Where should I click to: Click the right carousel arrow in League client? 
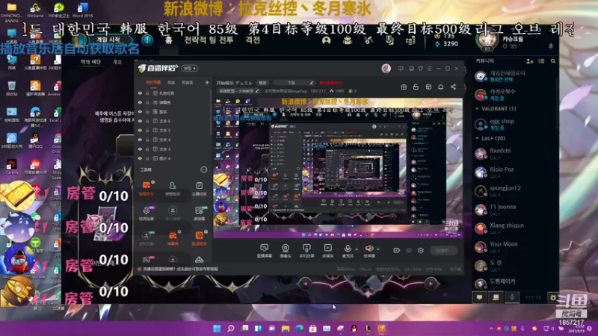pyautogui.click(x=431, y=284)
